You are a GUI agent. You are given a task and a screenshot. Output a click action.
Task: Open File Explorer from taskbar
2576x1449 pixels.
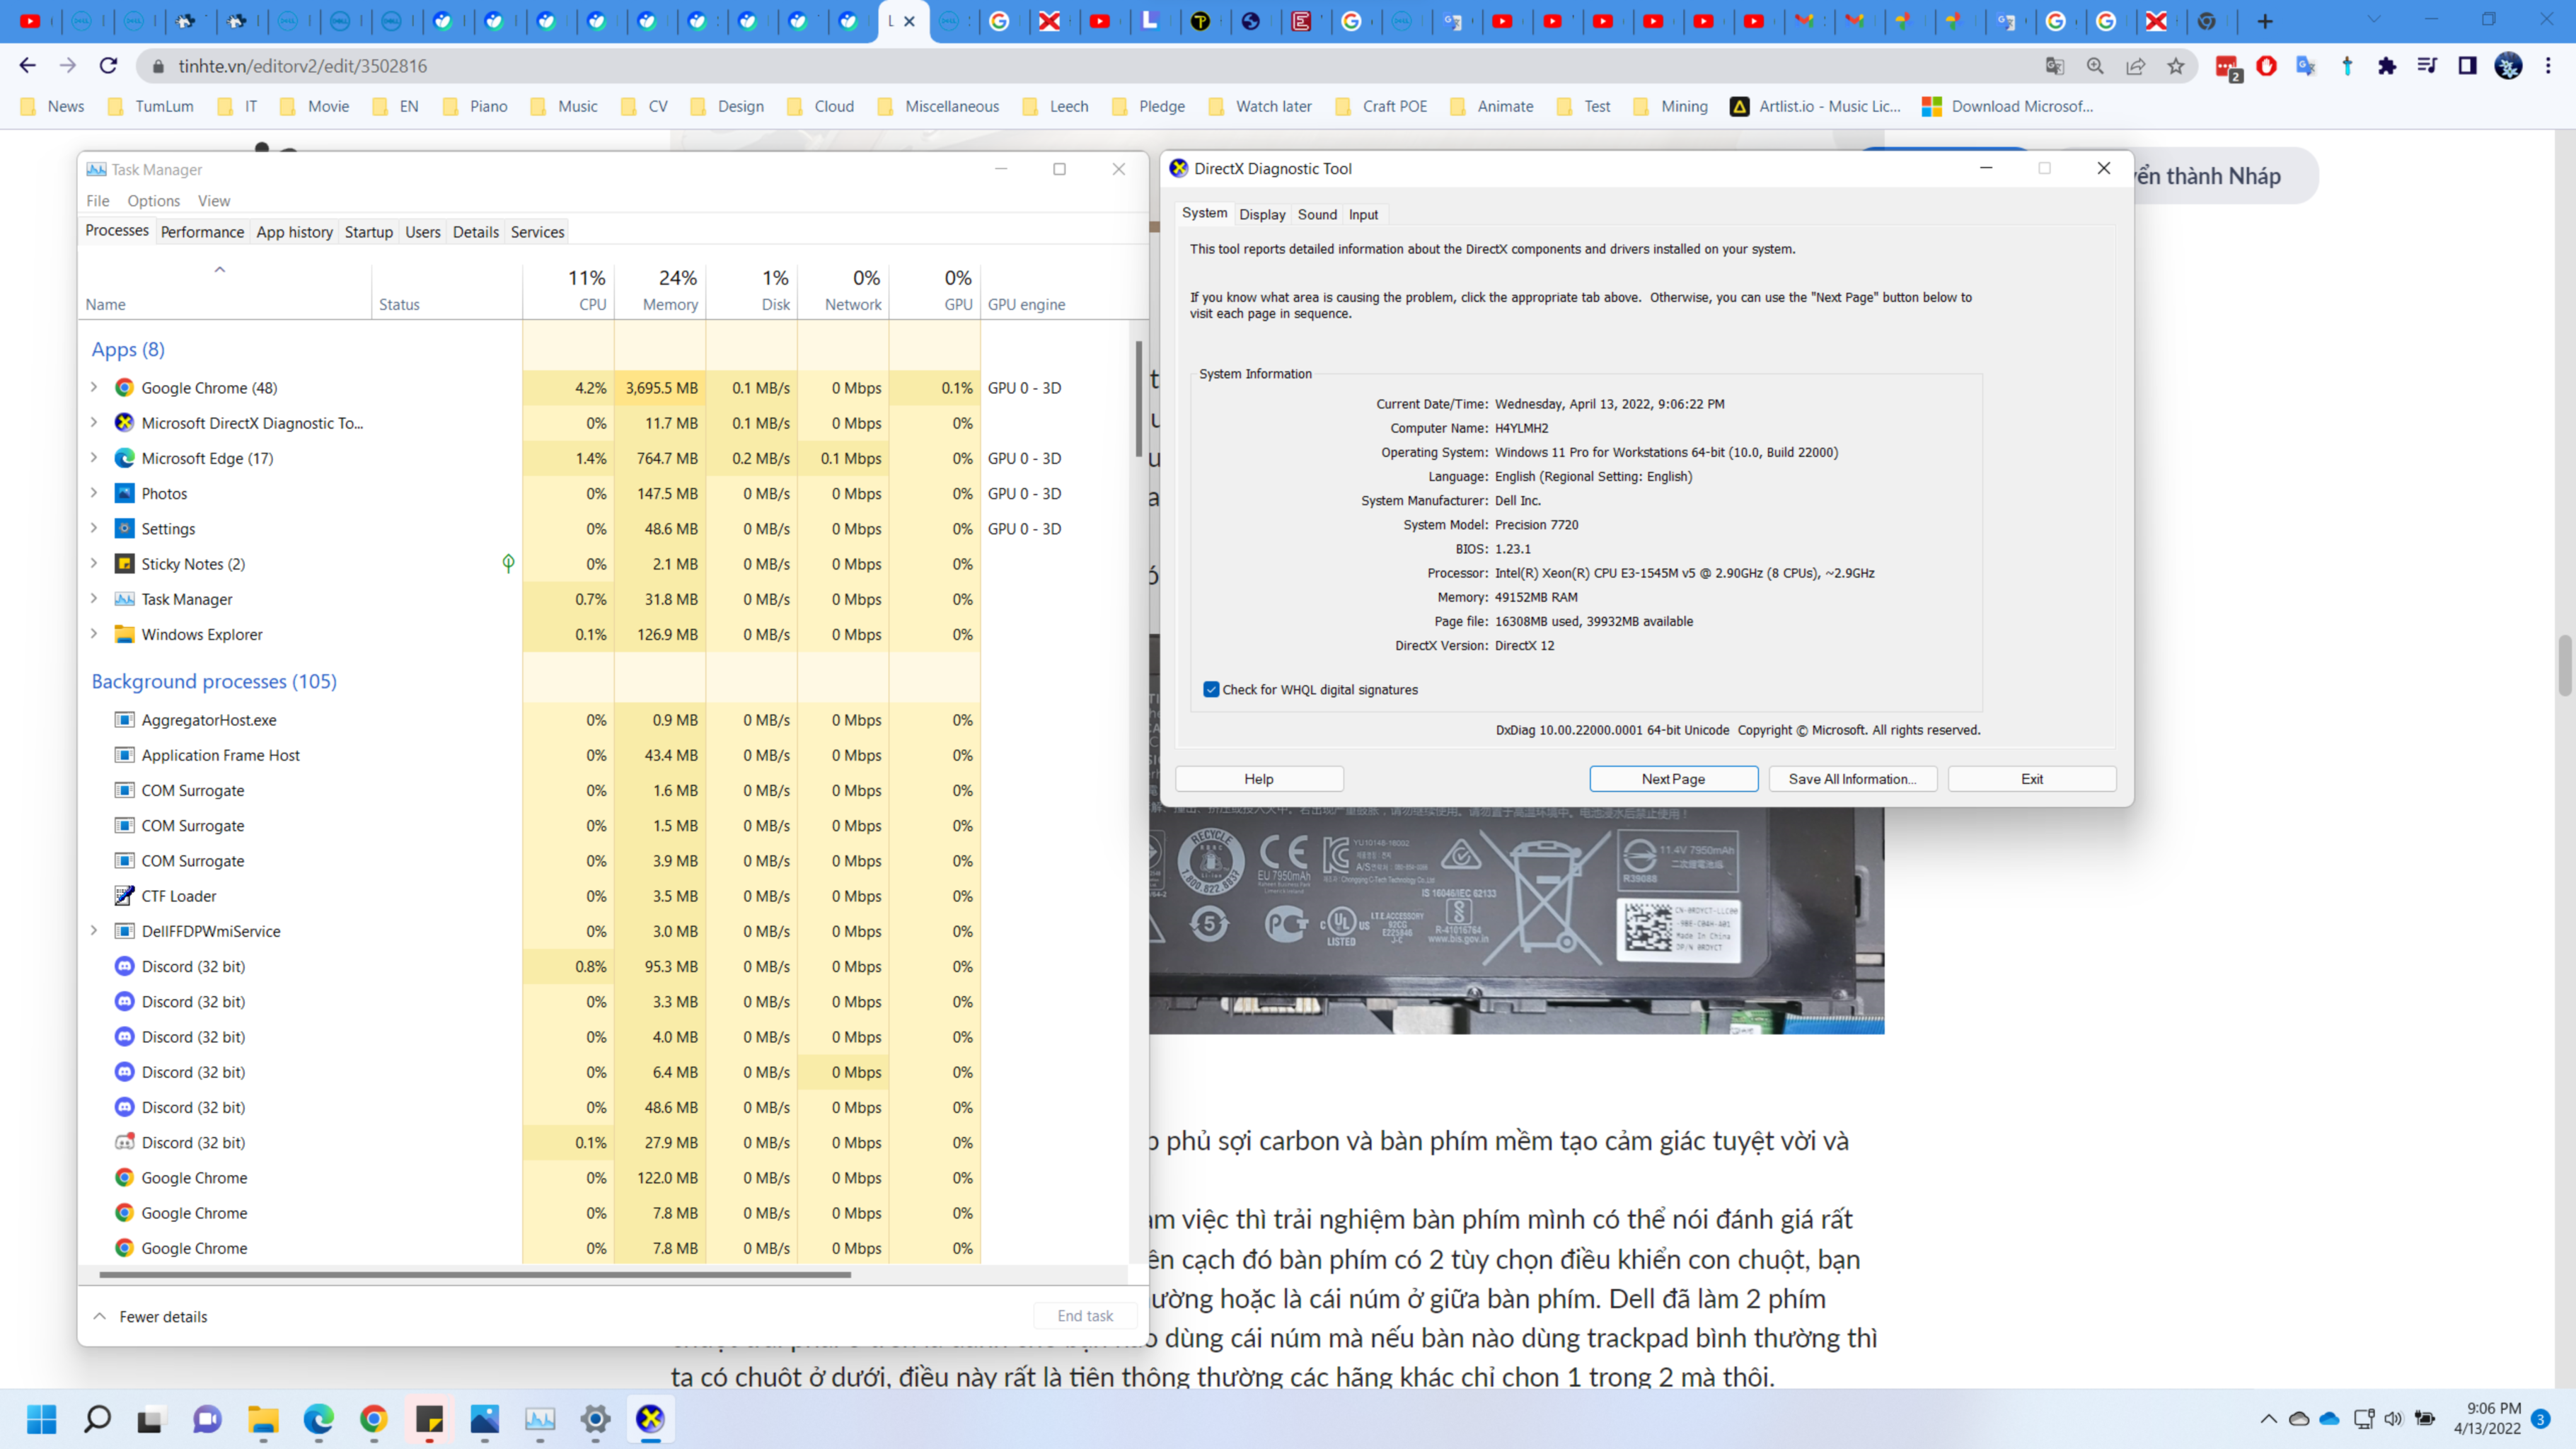263,1418
